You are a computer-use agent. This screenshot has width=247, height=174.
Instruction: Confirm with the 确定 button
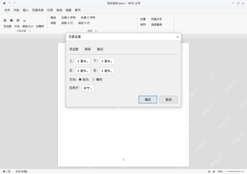pyautogui.click(x=148, y=100)
